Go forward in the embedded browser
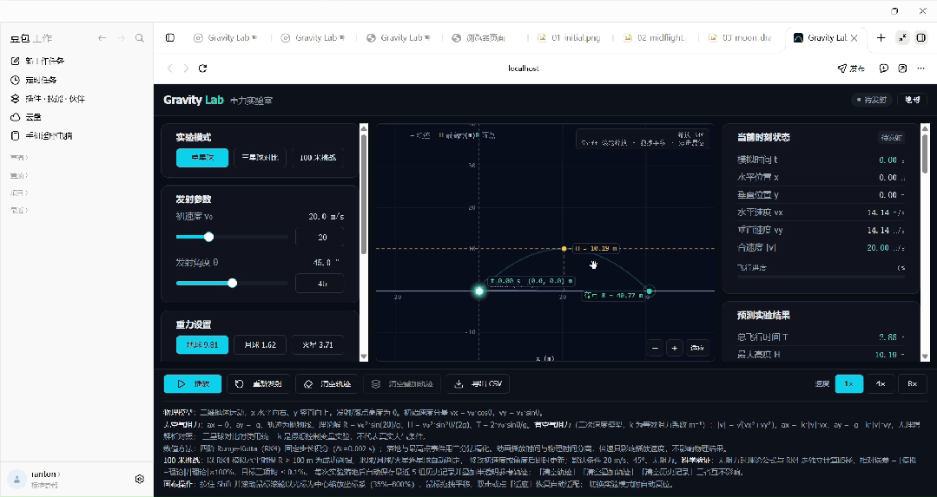 186,69
